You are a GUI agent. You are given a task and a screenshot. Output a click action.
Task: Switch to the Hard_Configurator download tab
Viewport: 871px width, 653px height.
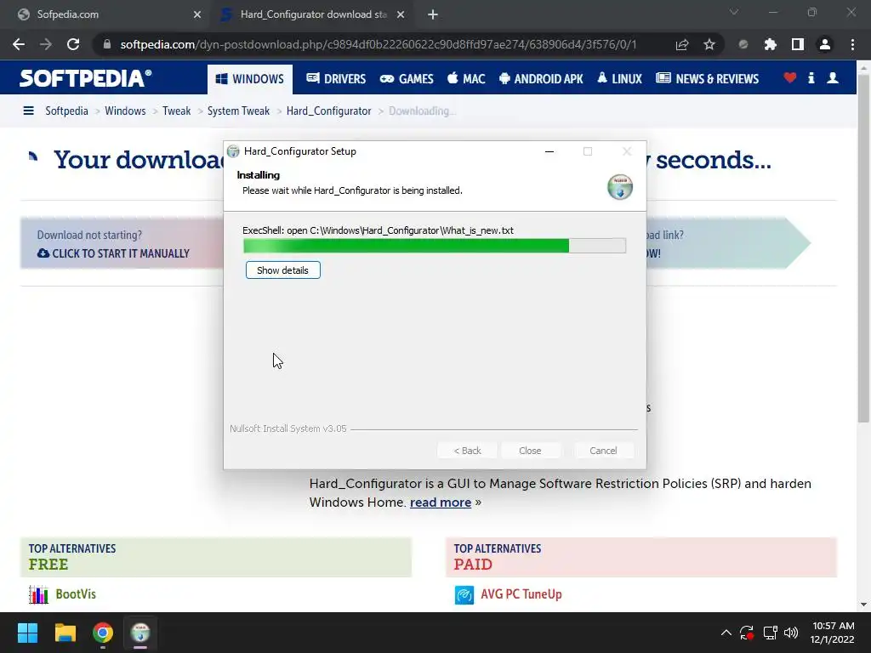click(x=313, y=14)
